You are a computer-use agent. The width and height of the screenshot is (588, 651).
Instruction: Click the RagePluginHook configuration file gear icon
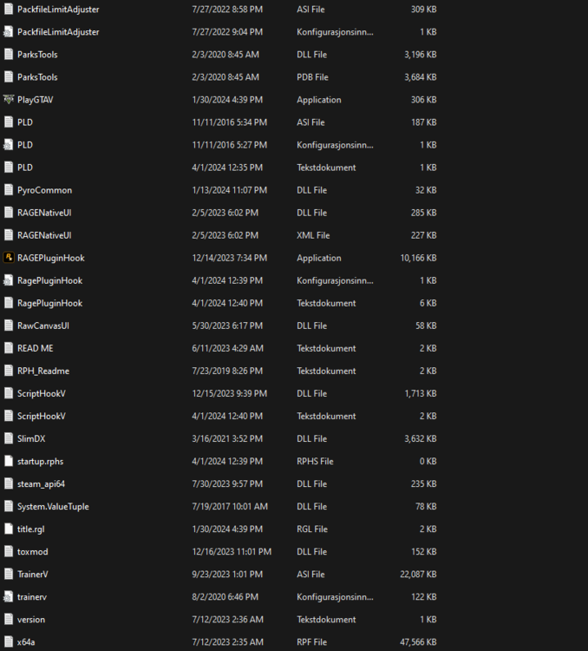[x=9, y=280]
